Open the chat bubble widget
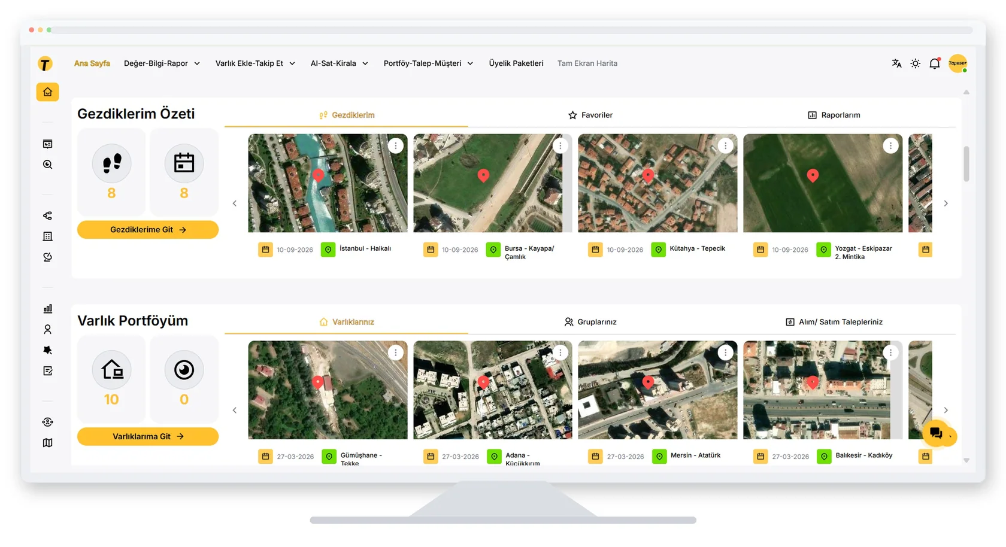 [x=937, y=433]
